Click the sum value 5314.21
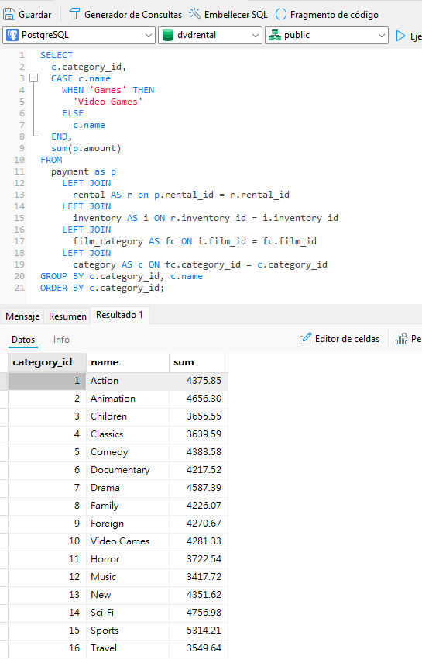The image size is (422, 660). (198, 631)
